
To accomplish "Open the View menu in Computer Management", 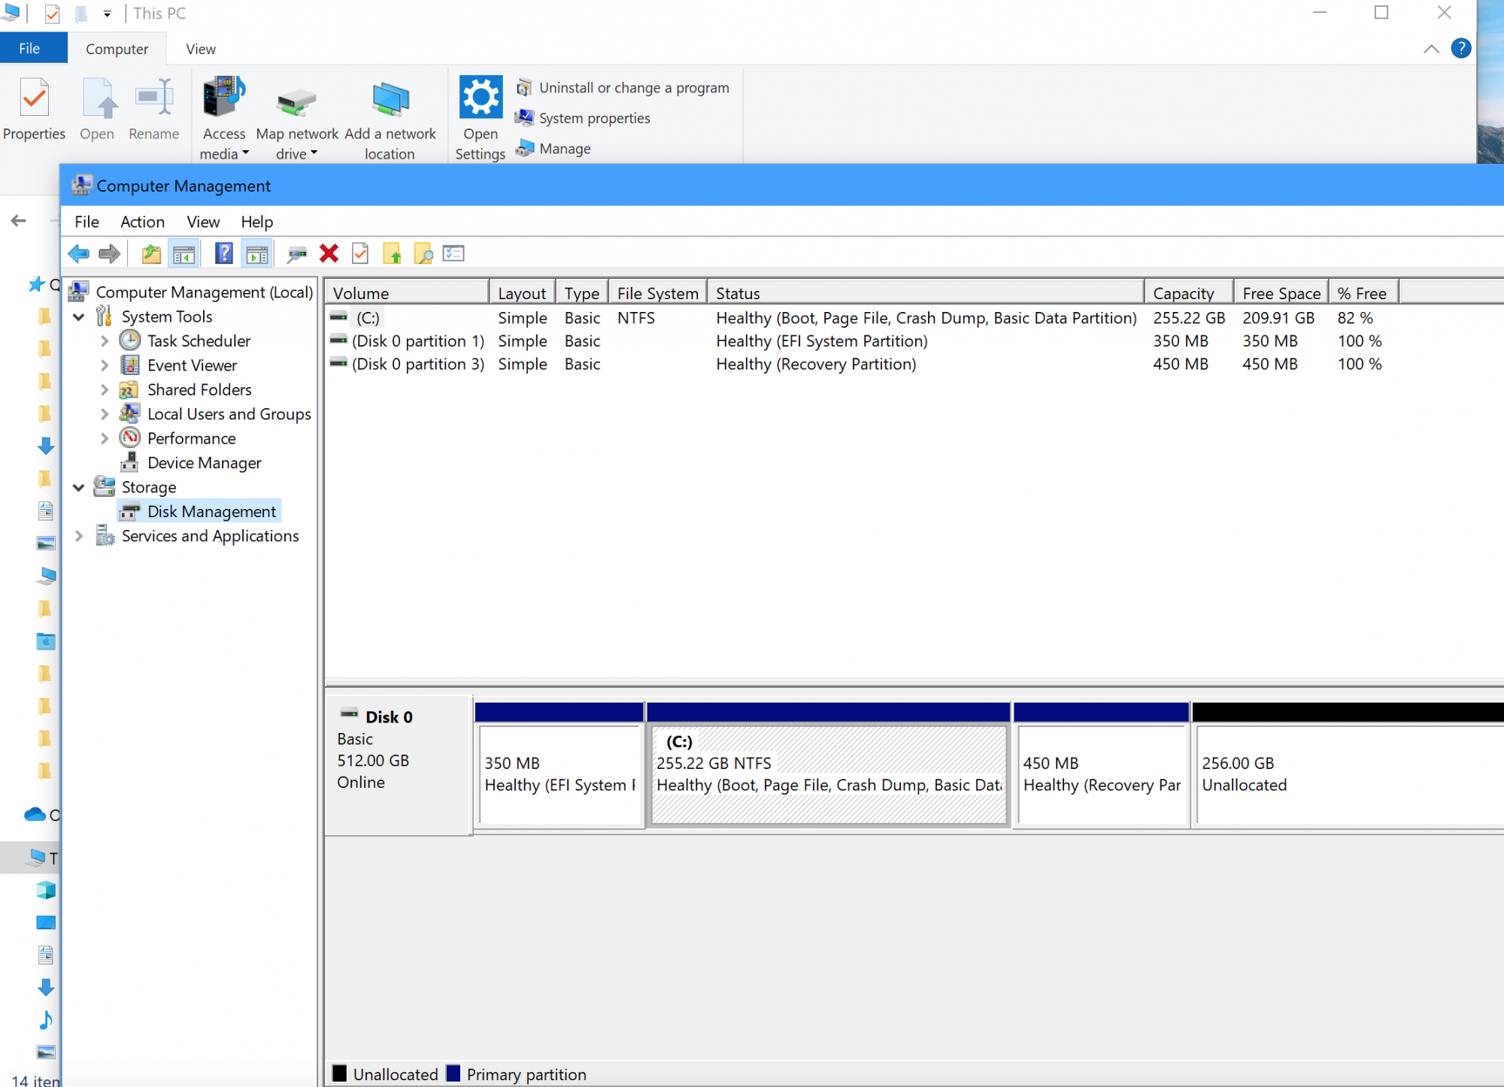I will click(x=203, y=222).
